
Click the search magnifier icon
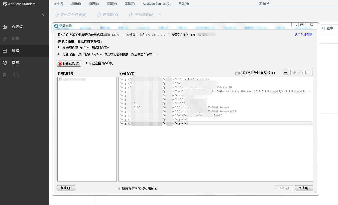(324, 28)
